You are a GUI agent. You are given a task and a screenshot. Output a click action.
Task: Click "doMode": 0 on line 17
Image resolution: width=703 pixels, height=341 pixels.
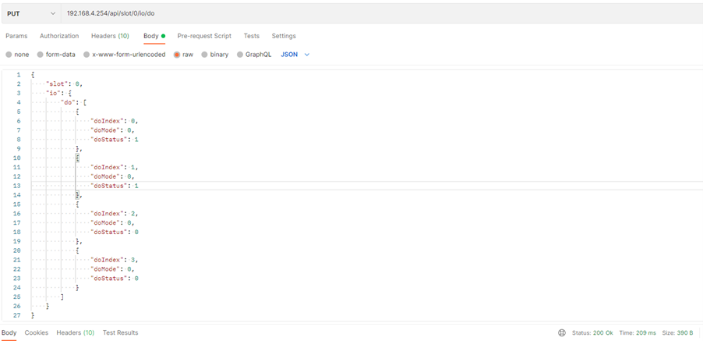tap(112, 223)
